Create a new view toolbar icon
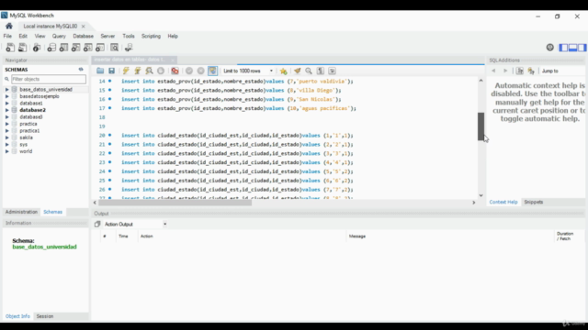Image resolution: width=588 pixels, height=330 pixels. pos(75,48)
